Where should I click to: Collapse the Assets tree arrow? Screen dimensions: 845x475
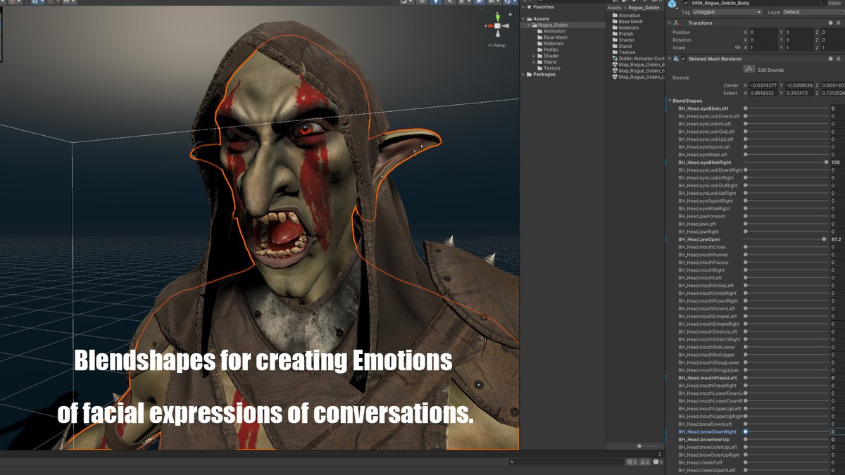pyautogui.click(x=523, y=19)
